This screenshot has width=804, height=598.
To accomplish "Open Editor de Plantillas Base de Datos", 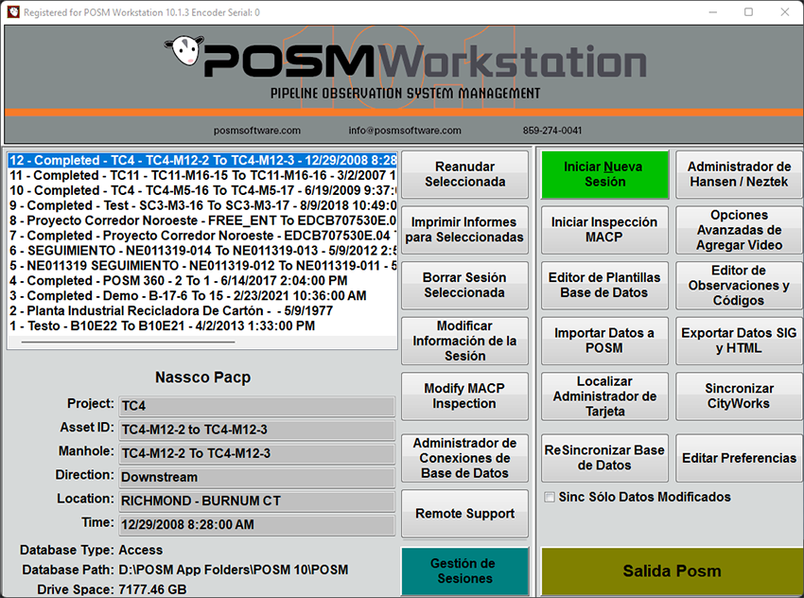I will pyautogui.click(x=605, y=285).
